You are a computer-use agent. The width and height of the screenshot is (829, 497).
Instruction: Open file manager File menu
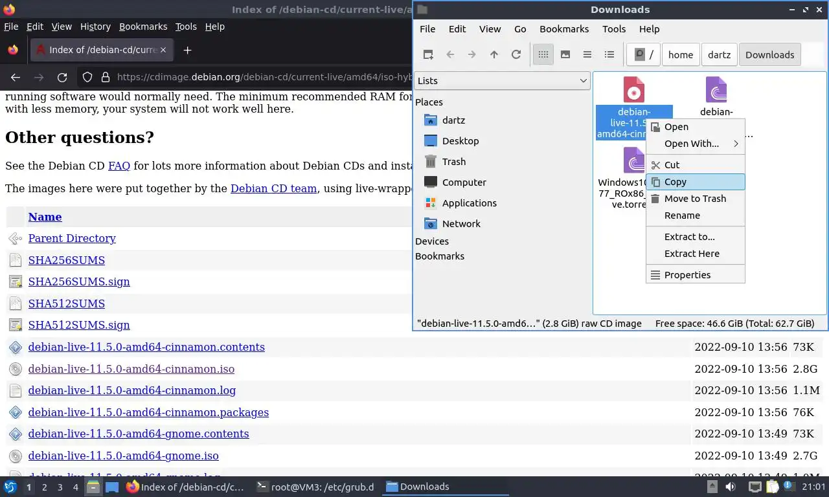pyautogui.click(x=427, y=29)
